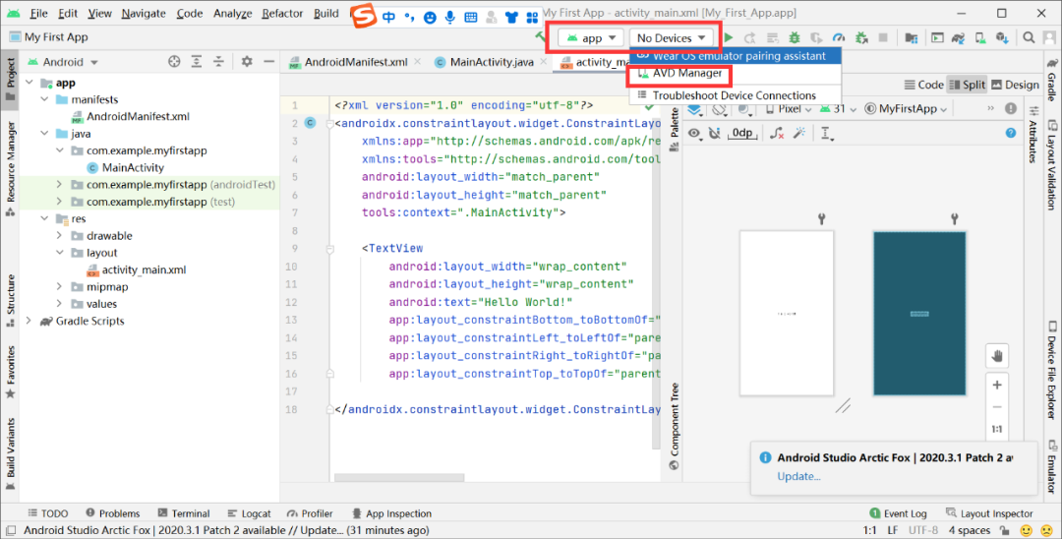The height and width of the screenshot is (539, 1062).
Task: Run the app with the green play button
Action: [x=729, y=38]
